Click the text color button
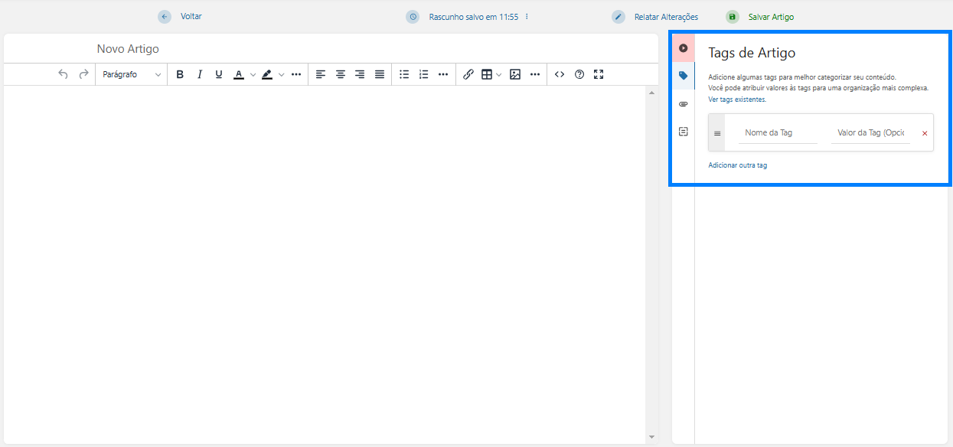The image size is (953, 447). [239, 74]
